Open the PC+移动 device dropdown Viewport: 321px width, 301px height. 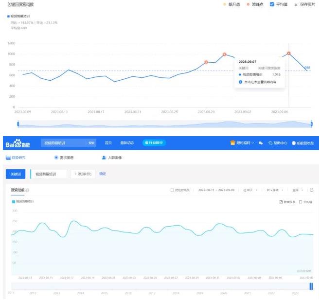276,190
